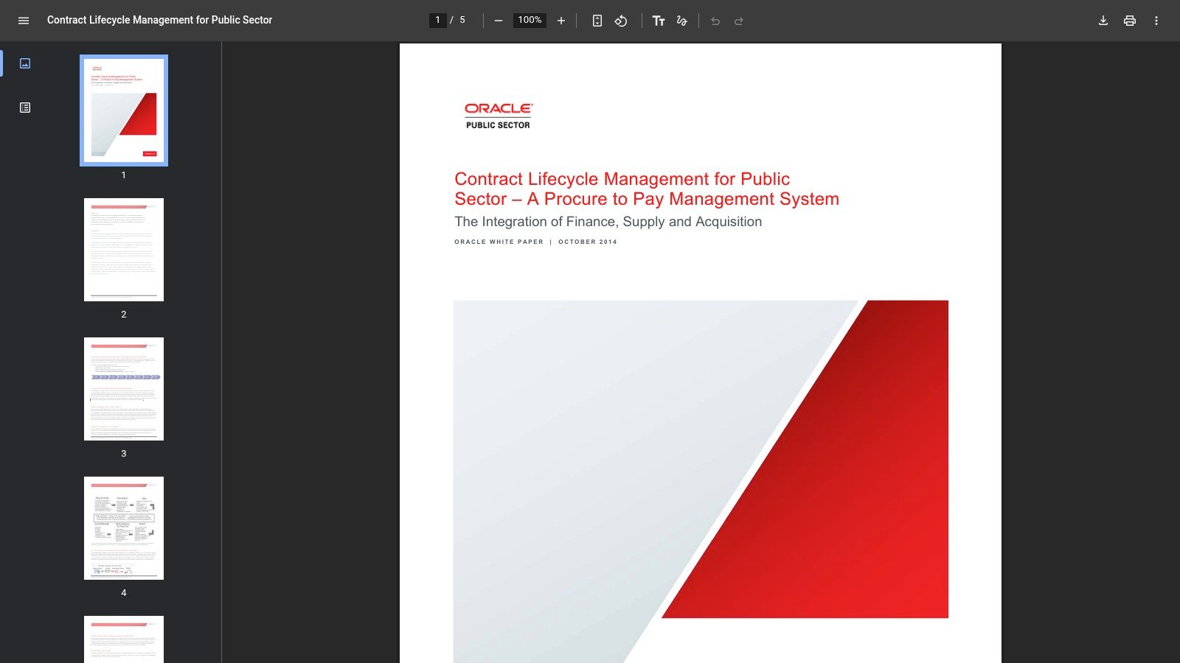Go to page 4 thumbnail
1180x663 pixels.
tap(124, 528)
